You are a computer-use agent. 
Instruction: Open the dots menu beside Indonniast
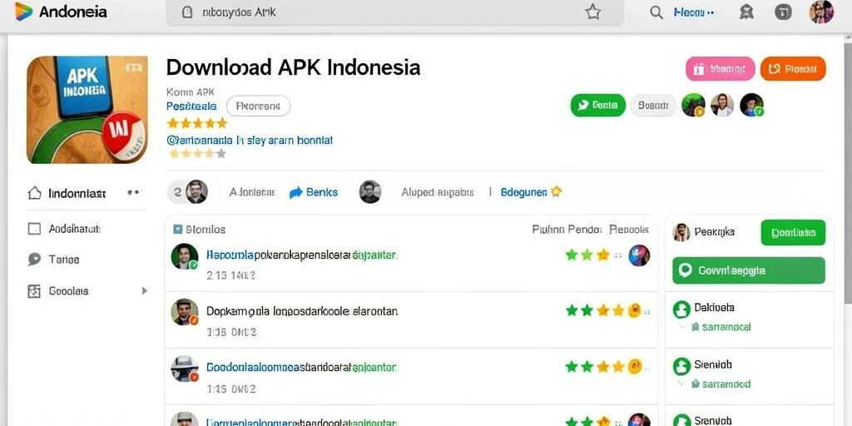pyautogui.click(x=134, y=192)
